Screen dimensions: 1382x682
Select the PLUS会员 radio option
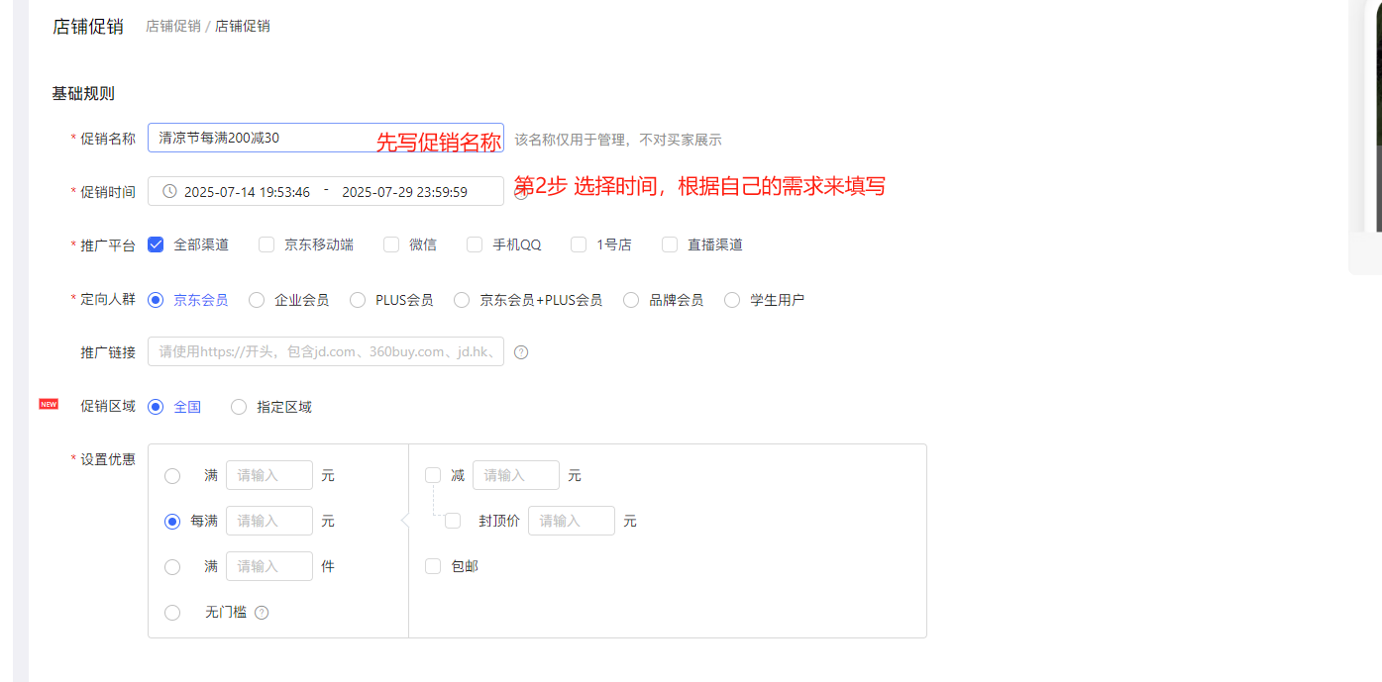point(358,300)
